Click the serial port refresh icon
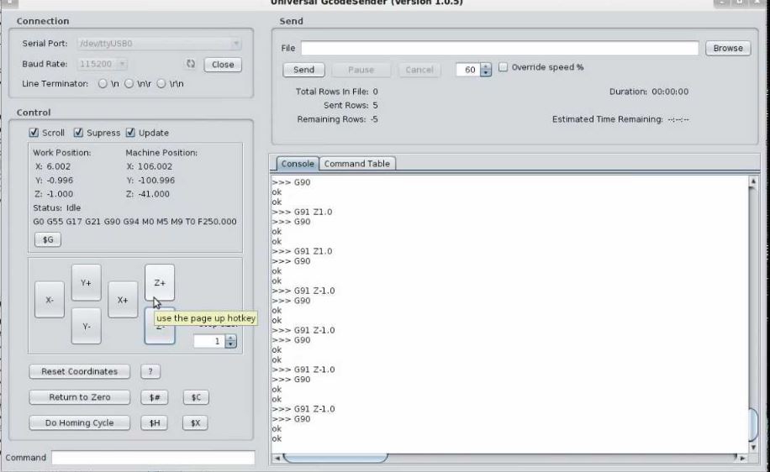770x472 pixels. click(191, 64)
